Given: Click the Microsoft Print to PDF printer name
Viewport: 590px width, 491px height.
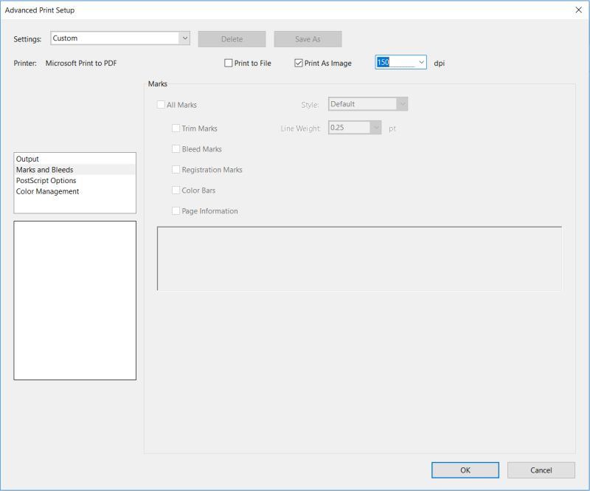Looking at the screenshot, I should coord(81,63).
